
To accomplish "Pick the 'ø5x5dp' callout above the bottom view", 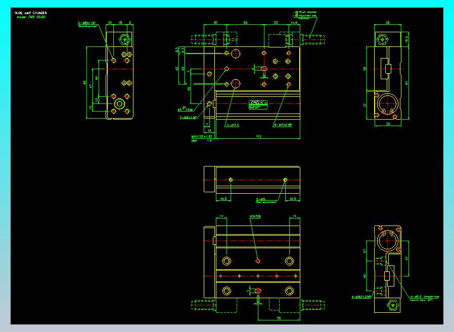I will (255, 216).
